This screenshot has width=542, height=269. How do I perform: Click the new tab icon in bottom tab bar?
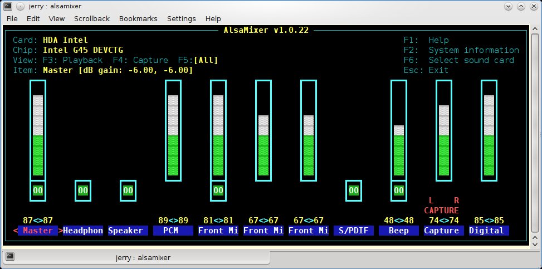[10, 257]
